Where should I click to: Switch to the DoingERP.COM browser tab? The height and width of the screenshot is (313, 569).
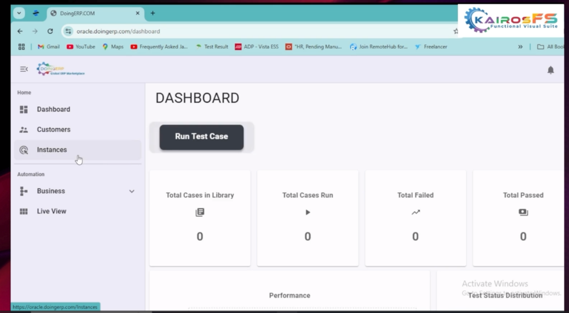(89, 13)
